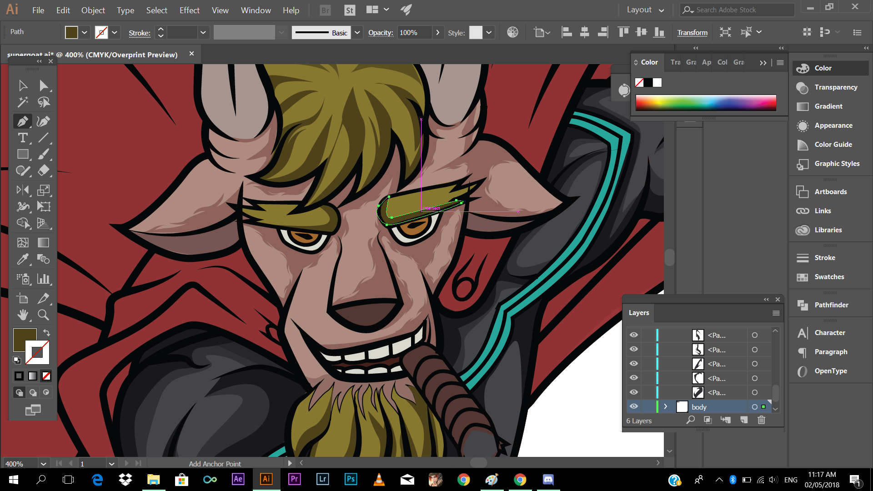Select the Artboard tool

pyautogui.click(x=22, y=298)
